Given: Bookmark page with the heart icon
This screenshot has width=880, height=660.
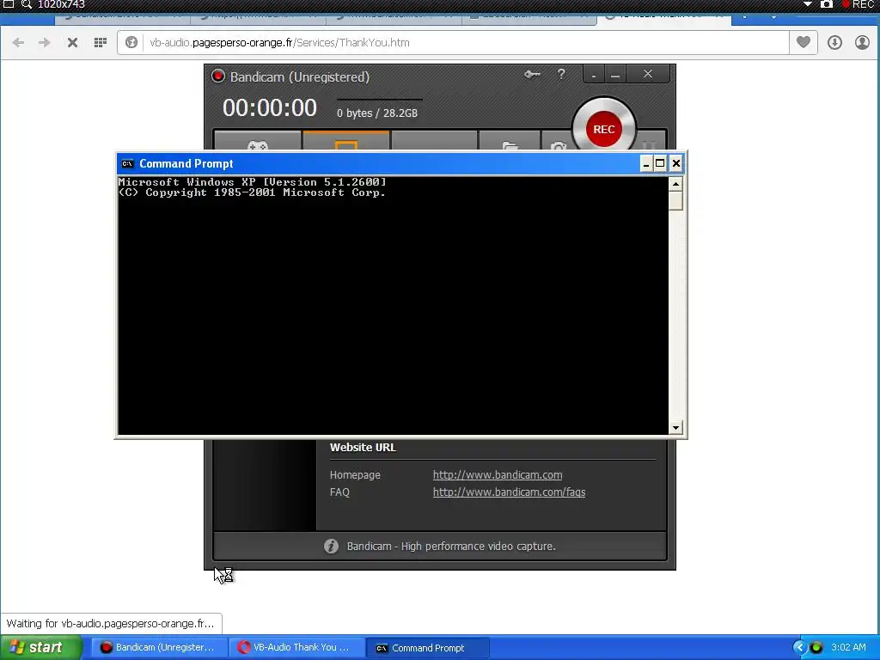Looking at the screenshot, I should (804, 42).
